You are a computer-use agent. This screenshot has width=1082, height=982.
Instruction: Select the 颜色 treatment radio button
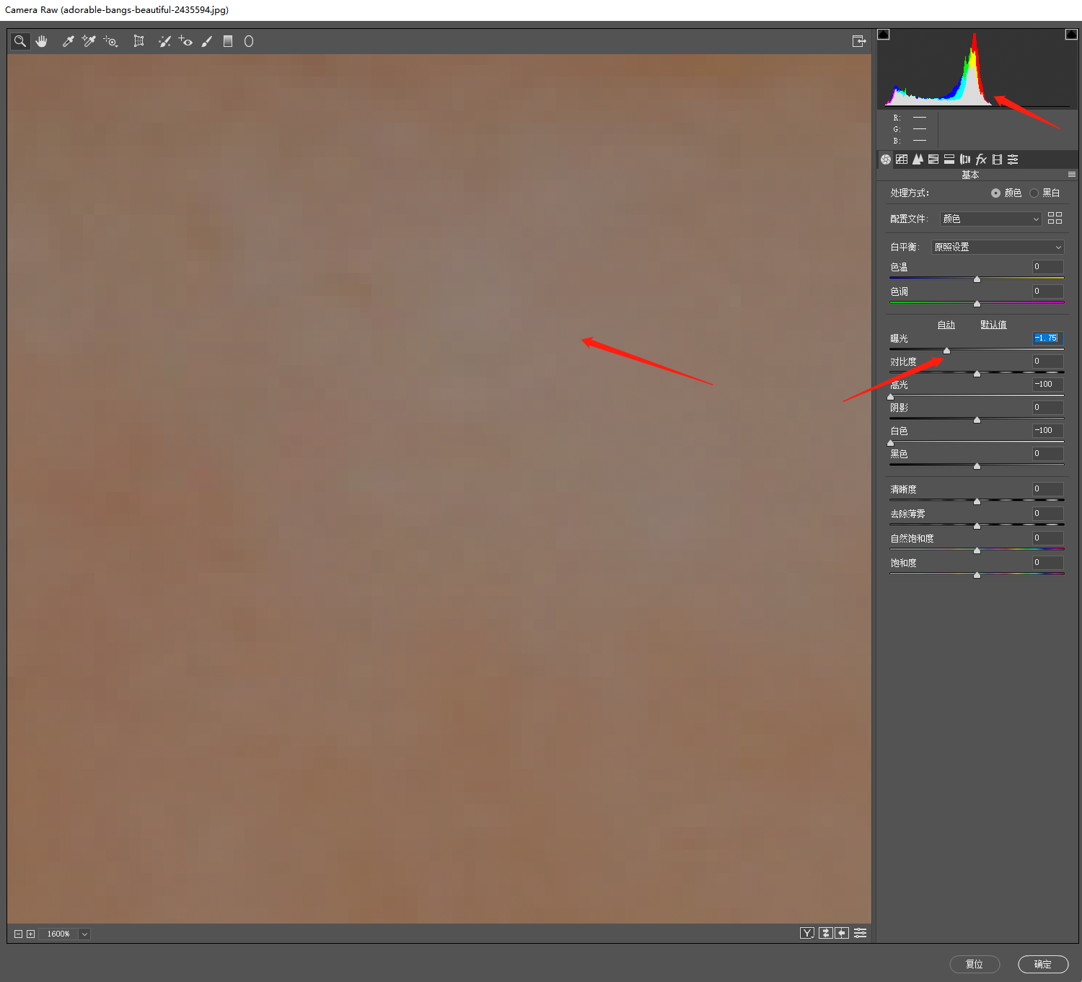point(995,193)
